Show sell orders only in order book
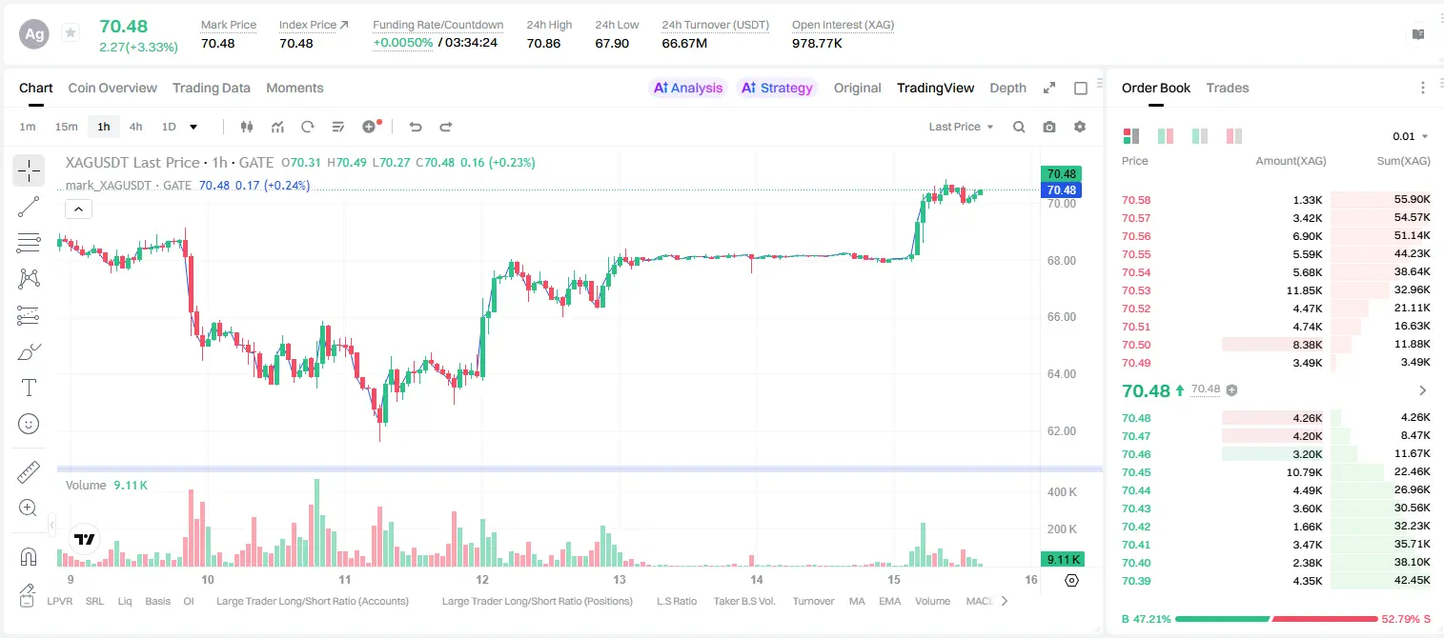Screen dimensions: 1444x638 click(x=1234, y=136)
